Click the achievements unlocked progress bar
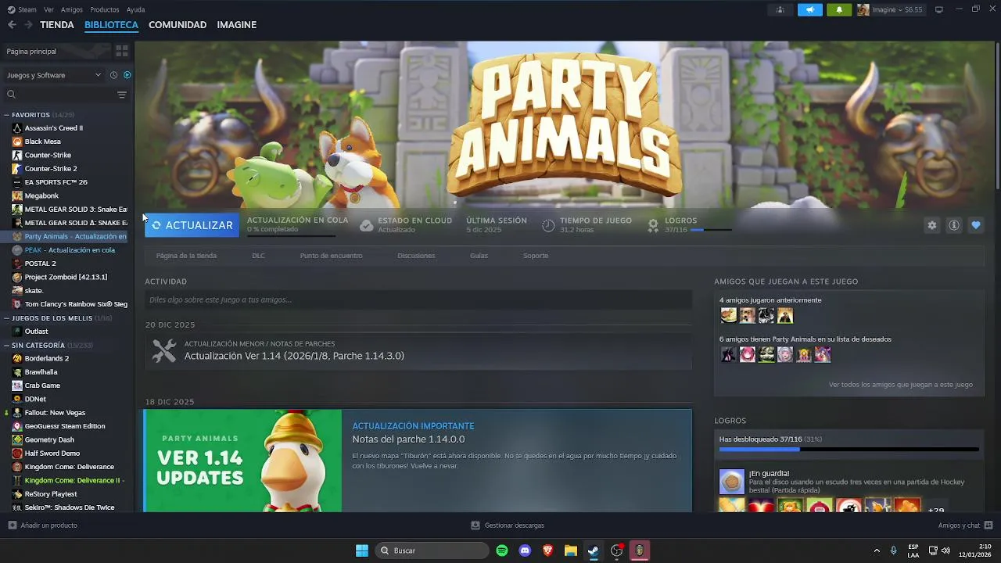 tap(849, 450)
